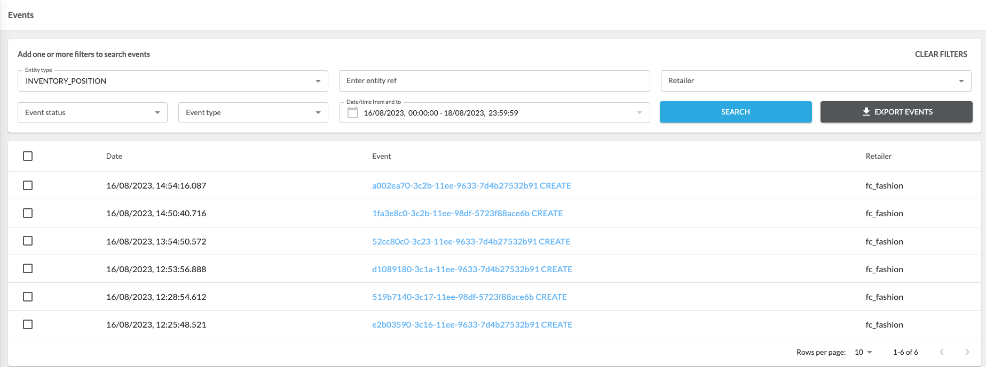Expand the date/time range picker arrow
This screenshot has height=367, width=986.
tap(639, 112)
